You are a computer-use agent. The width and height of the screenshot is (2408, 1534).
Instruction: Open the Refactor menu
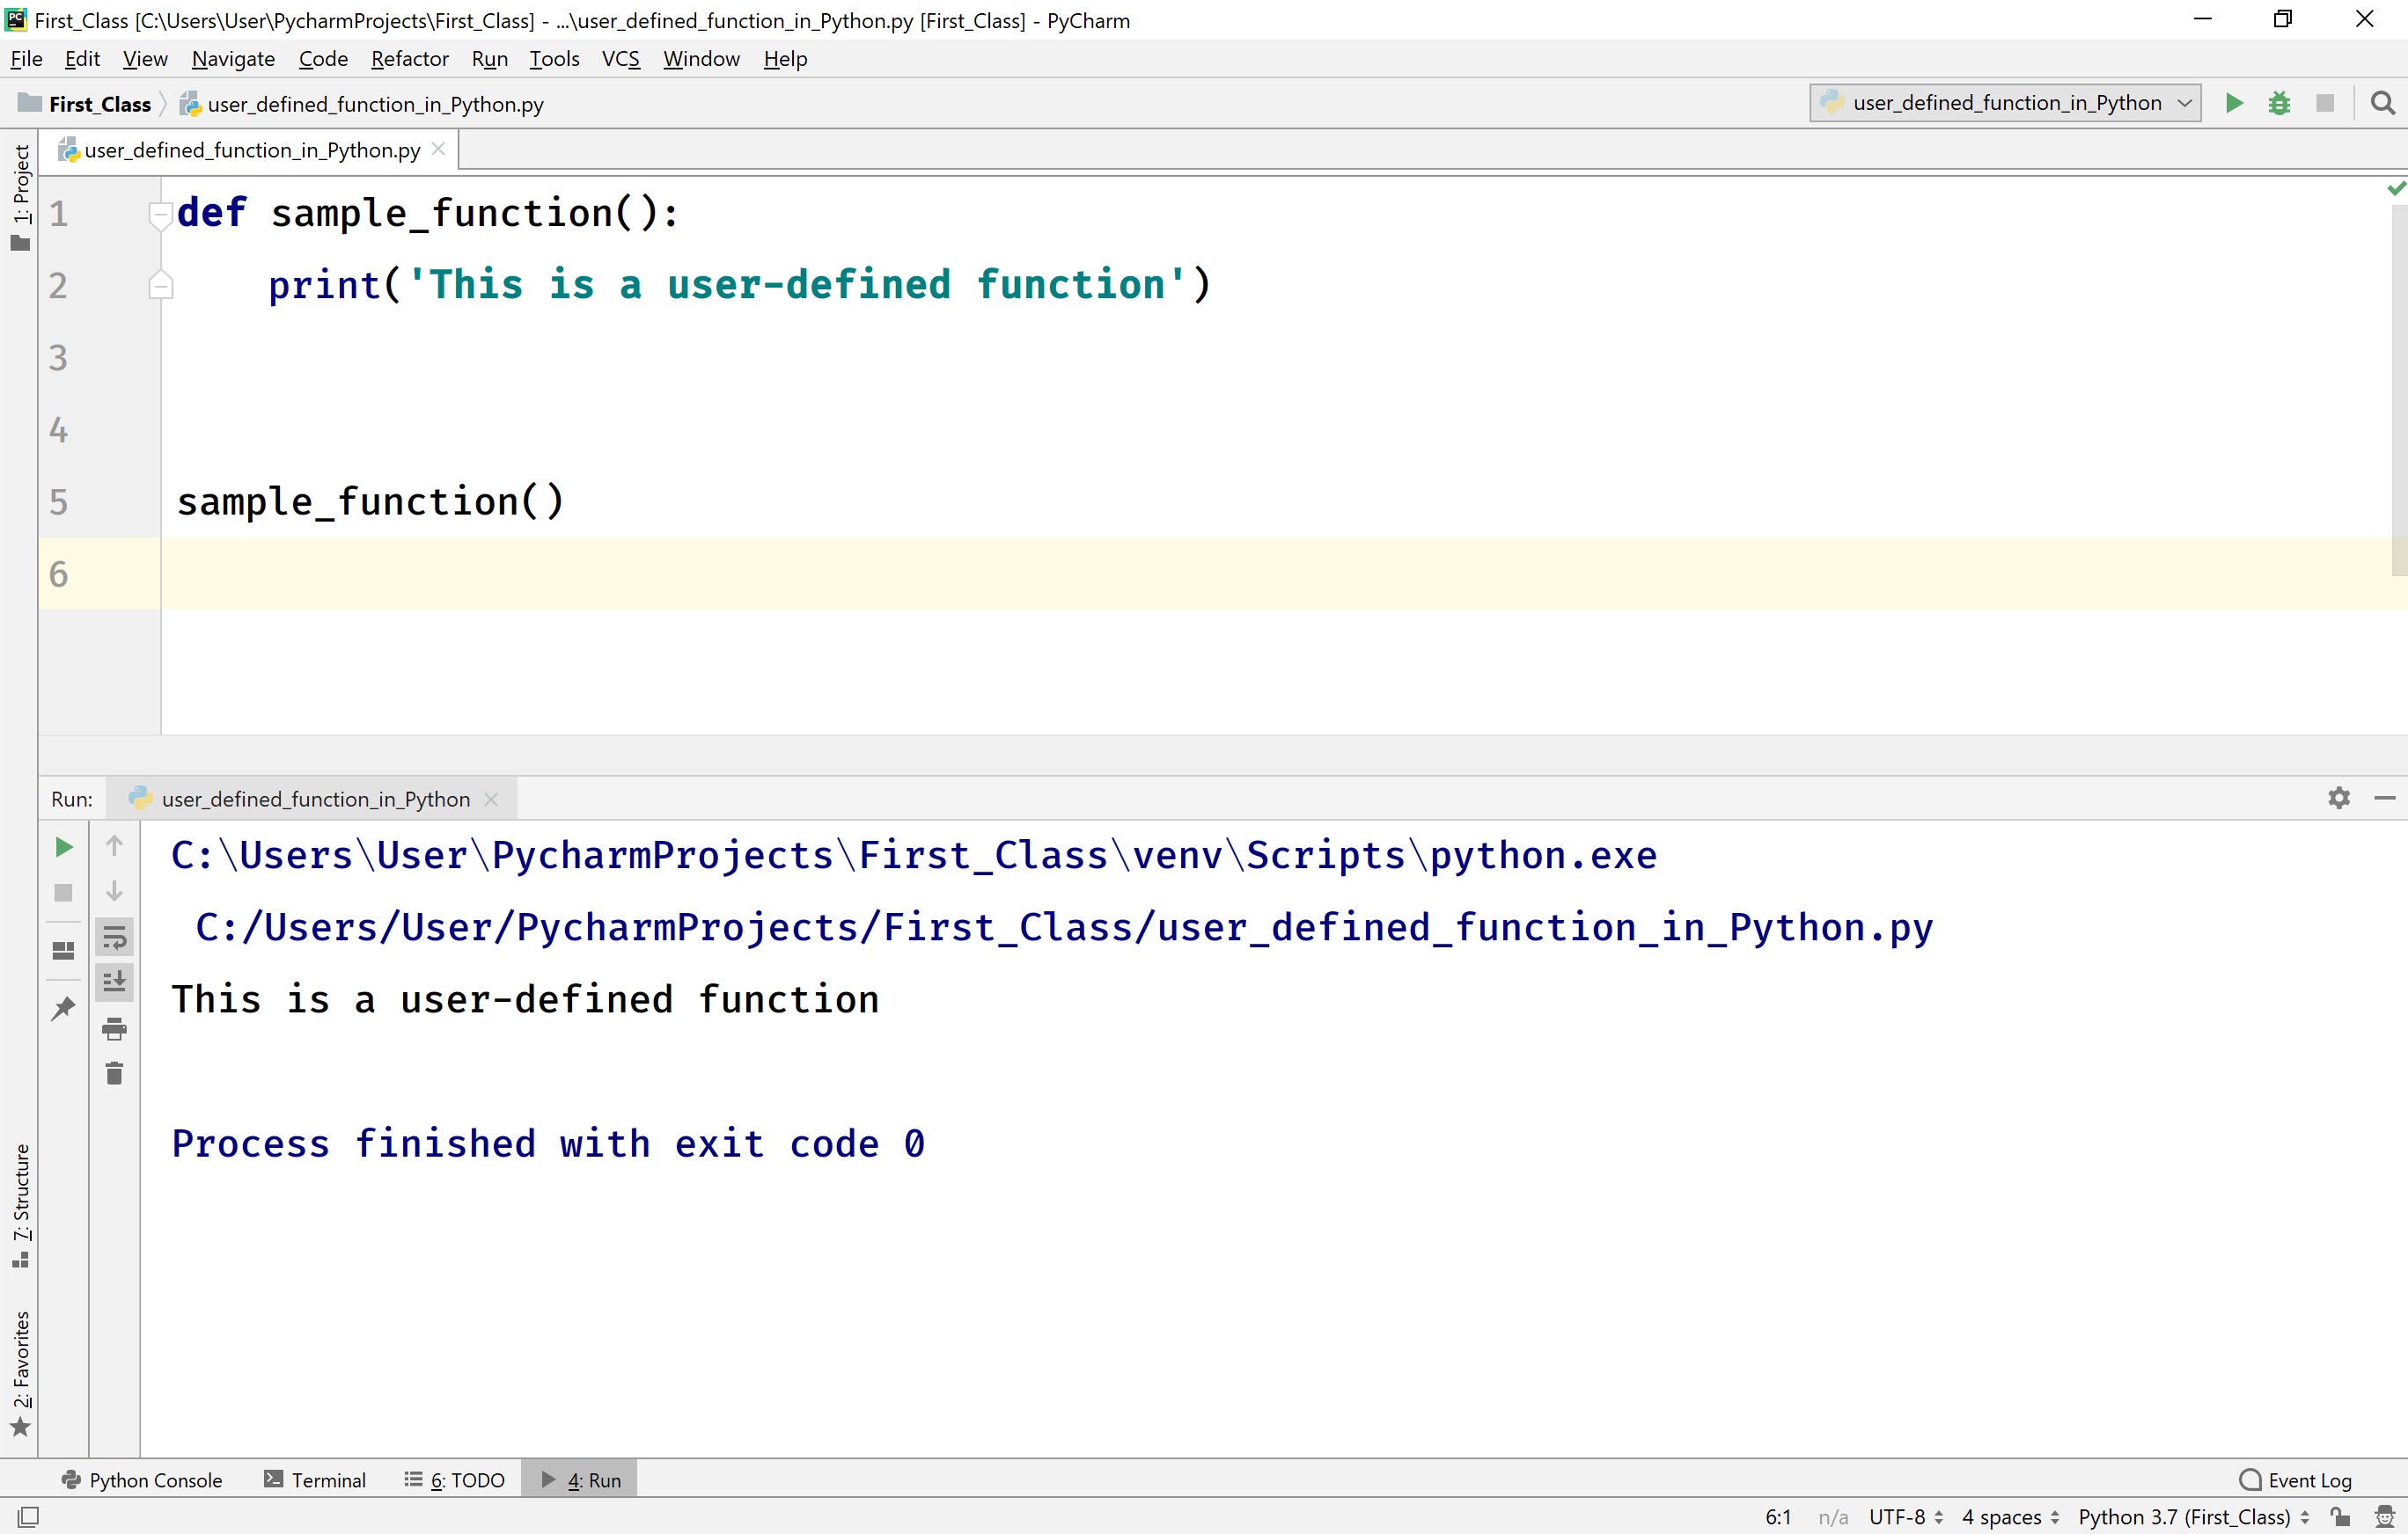(409, 59)
